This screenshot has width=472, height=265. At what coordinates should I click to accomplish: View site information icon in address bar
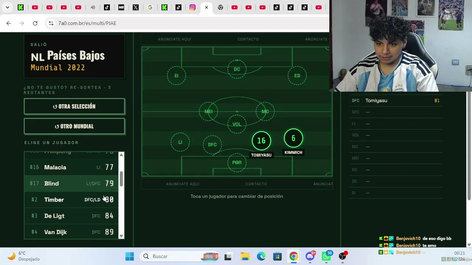click(51, 23)
